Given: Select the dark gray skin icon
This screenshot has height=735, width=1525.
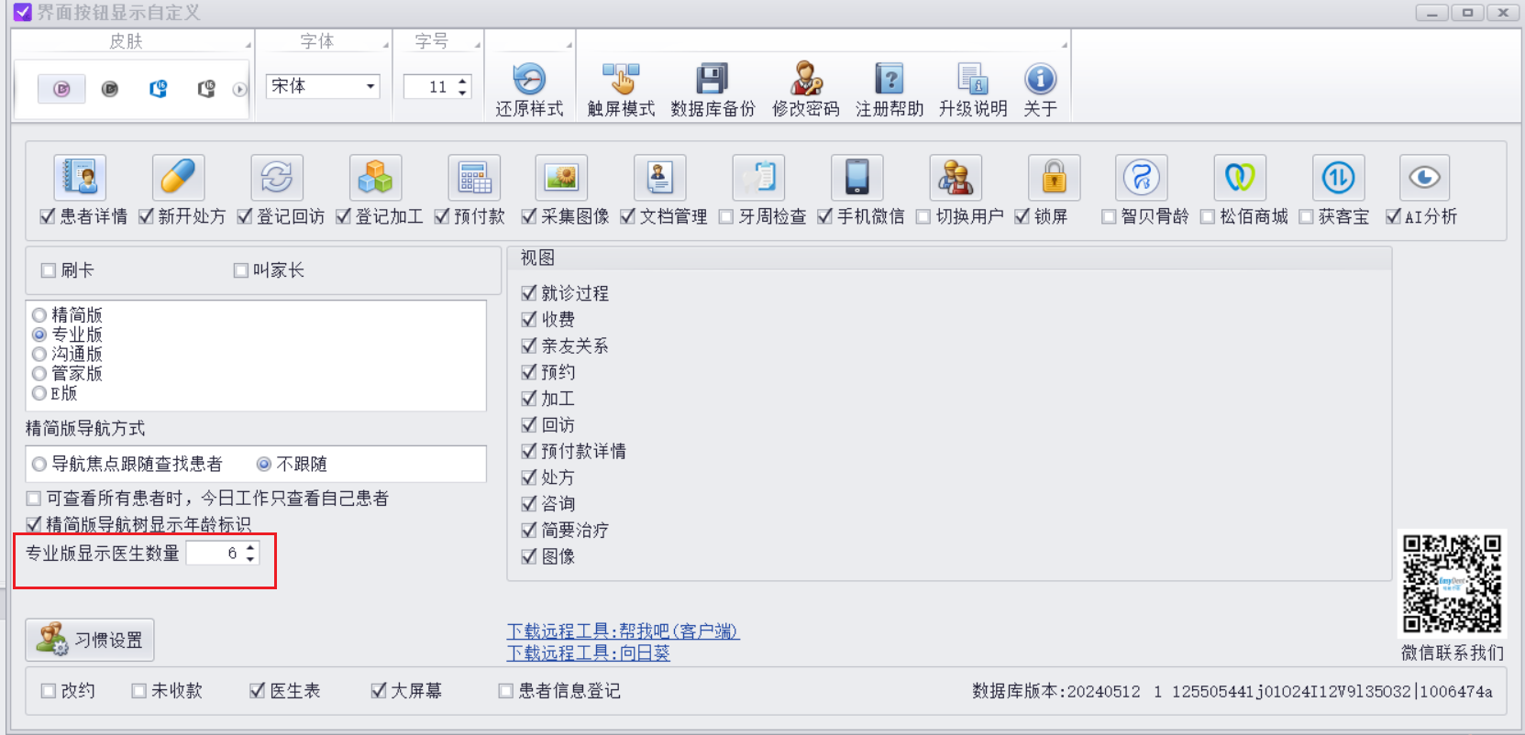Looking at the screenshot, I should tap(110, 89).
